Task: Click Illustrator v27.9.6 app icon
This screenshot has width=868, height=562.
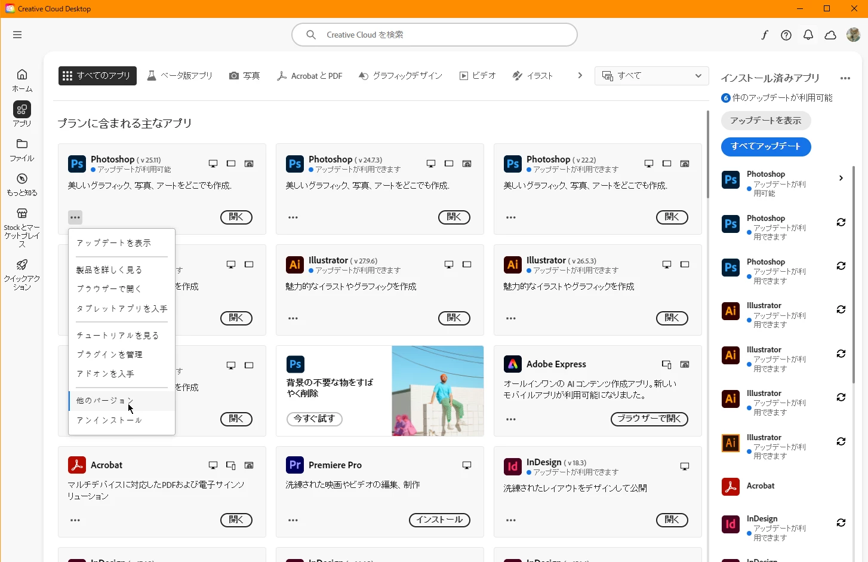Action: [295, 264]
